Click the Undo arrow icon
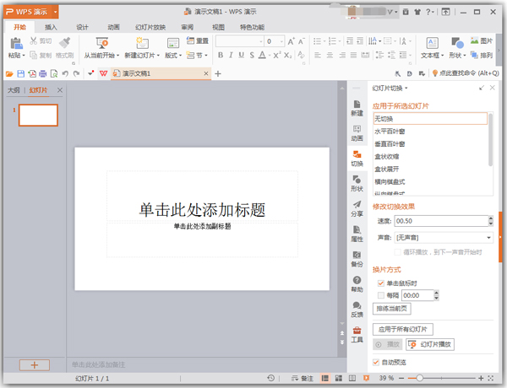Screen dimensions: 507x388 pyautogui.click(x=65, y=74)
